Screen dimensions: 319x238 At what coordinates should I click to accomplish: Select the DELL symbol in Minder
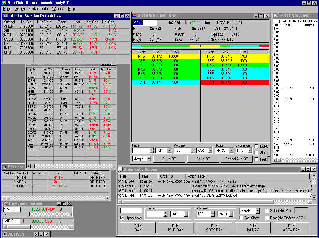pos(8,44)
